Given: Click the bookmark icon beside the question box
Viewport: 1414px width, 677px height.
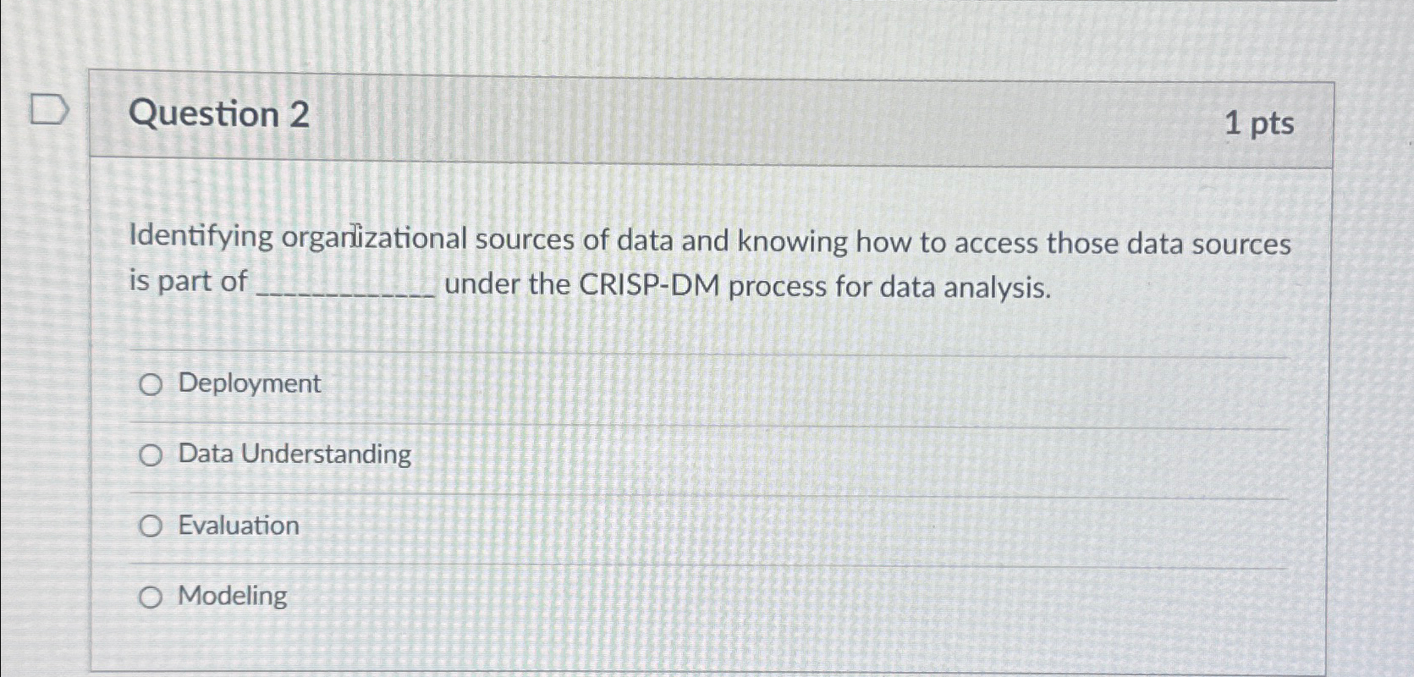Looking at the screenshot, I should click(x=48, y=108).
